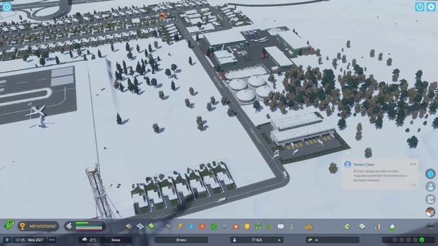
Task: Select the Roads tool icon
Action: click(169, 226)
